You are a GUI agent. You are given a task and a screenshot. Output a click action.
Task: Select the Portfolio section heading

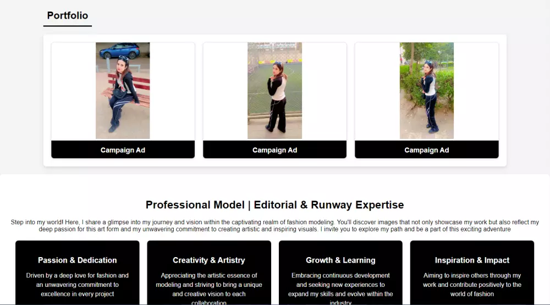click(x=68, y=15)
